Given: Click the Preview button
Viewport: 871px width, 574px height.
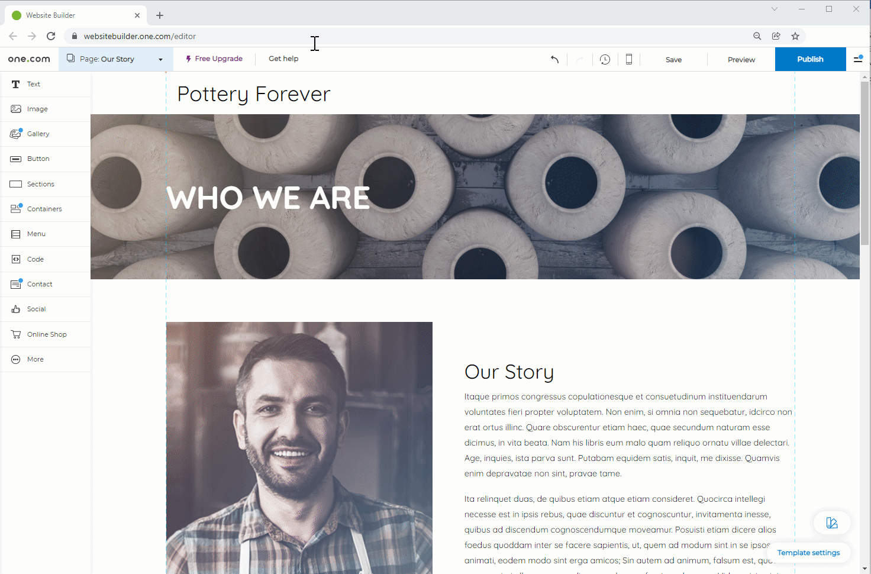Looking at the screenshot, I should [x=741, y=60].
